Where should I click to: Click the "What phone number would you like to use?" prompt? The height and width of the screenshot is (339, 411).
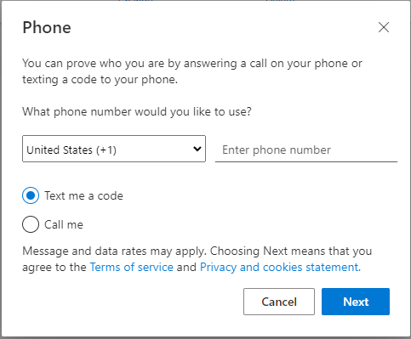[137, 111]
